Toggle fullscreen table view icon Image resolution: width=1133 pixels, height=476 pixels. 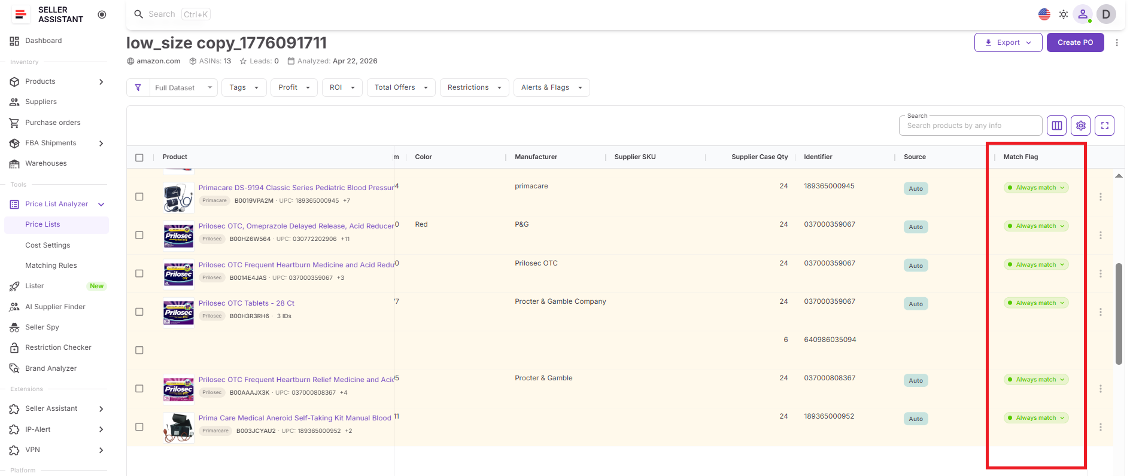(x=1105, y=126)
